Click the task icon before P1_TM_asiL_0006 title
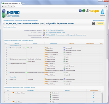Viewport: 109px width, 104px height. point(4,24)
